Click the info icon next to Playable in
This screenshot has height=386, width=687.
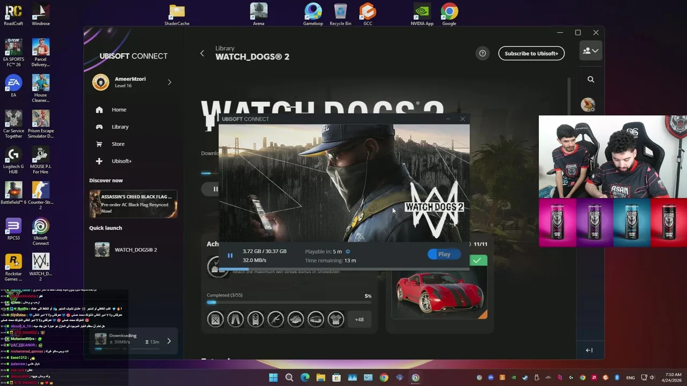347,251
